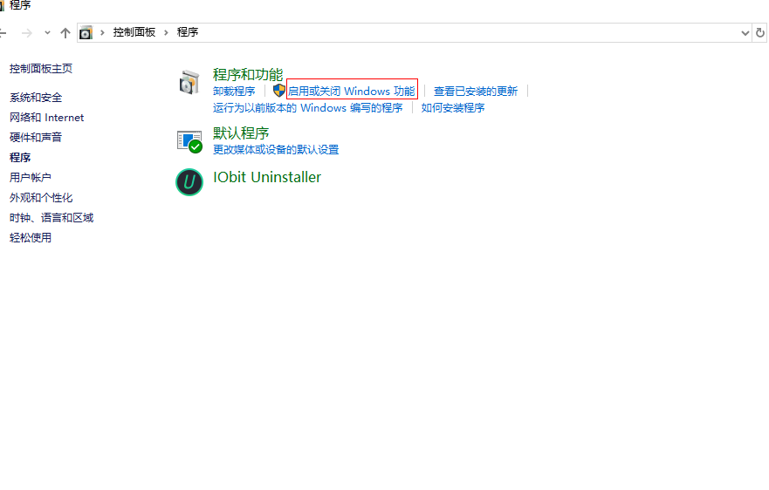769x490 pixels.
Task: Select 外观和个性化 in sidebar
Action: [41, 197]
